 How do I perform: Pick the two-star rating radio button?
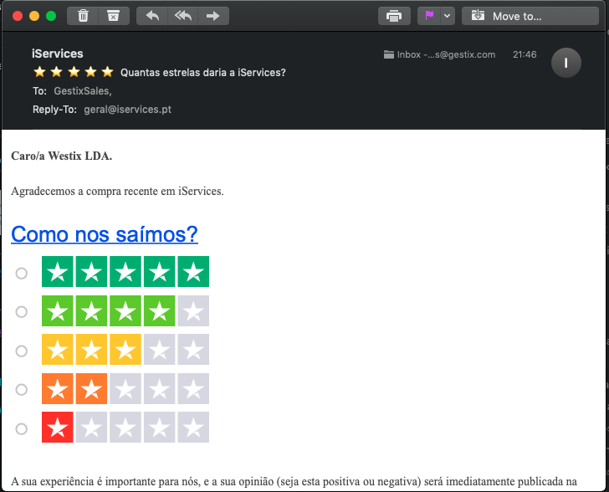(x=22, y=389)
